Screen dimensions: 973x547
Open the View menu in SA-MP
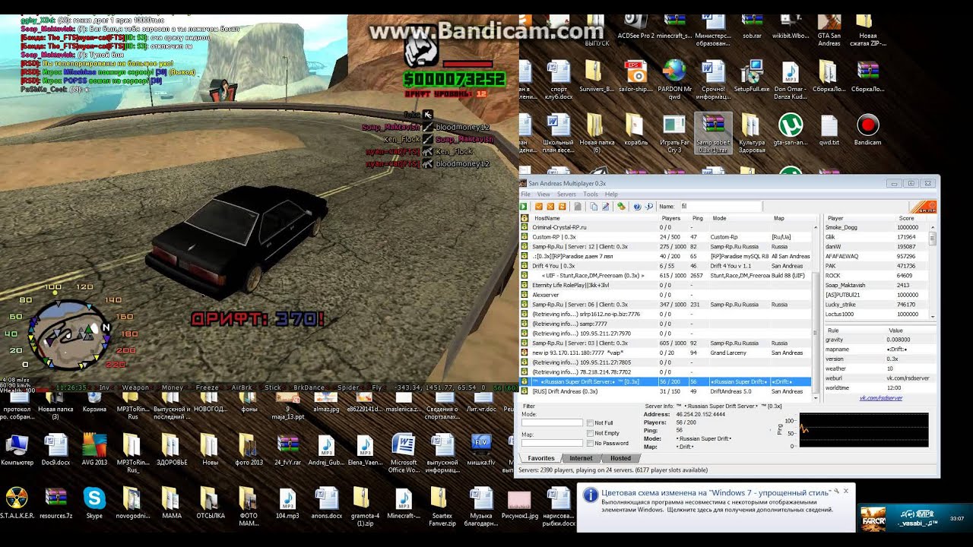tap(544, 194)
